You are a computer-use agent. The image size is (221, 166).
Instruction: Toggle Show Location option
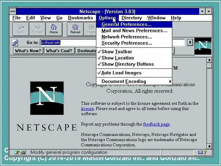point(134,58)
